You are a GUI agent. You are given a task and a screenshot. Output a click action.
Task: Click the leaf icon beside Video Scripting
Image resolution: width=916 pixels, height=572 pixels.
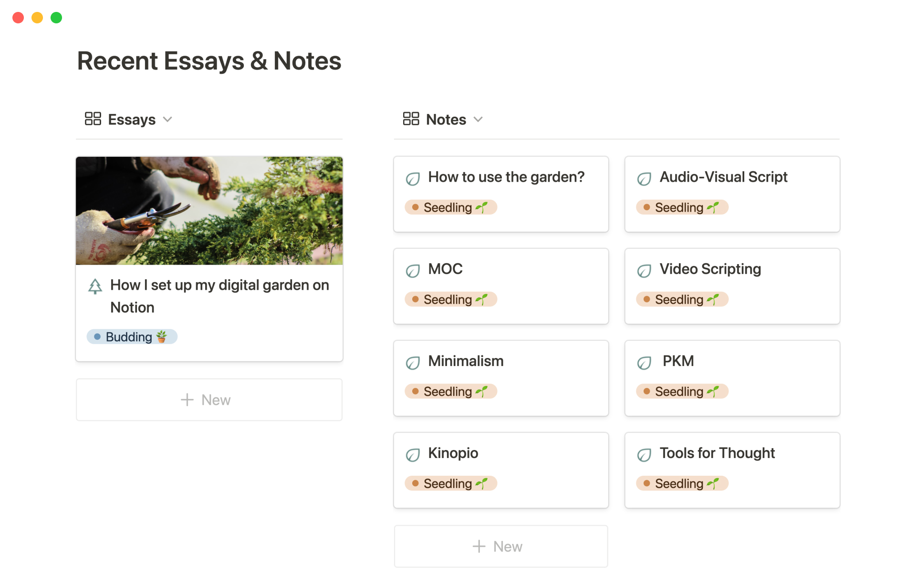[x=644, y=271]
